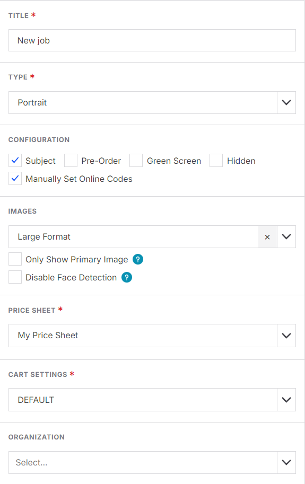The height and width of the screenshot is (484, 305).
Task: Open Cart Settings dropdown chevron
Action: [286, 400]
